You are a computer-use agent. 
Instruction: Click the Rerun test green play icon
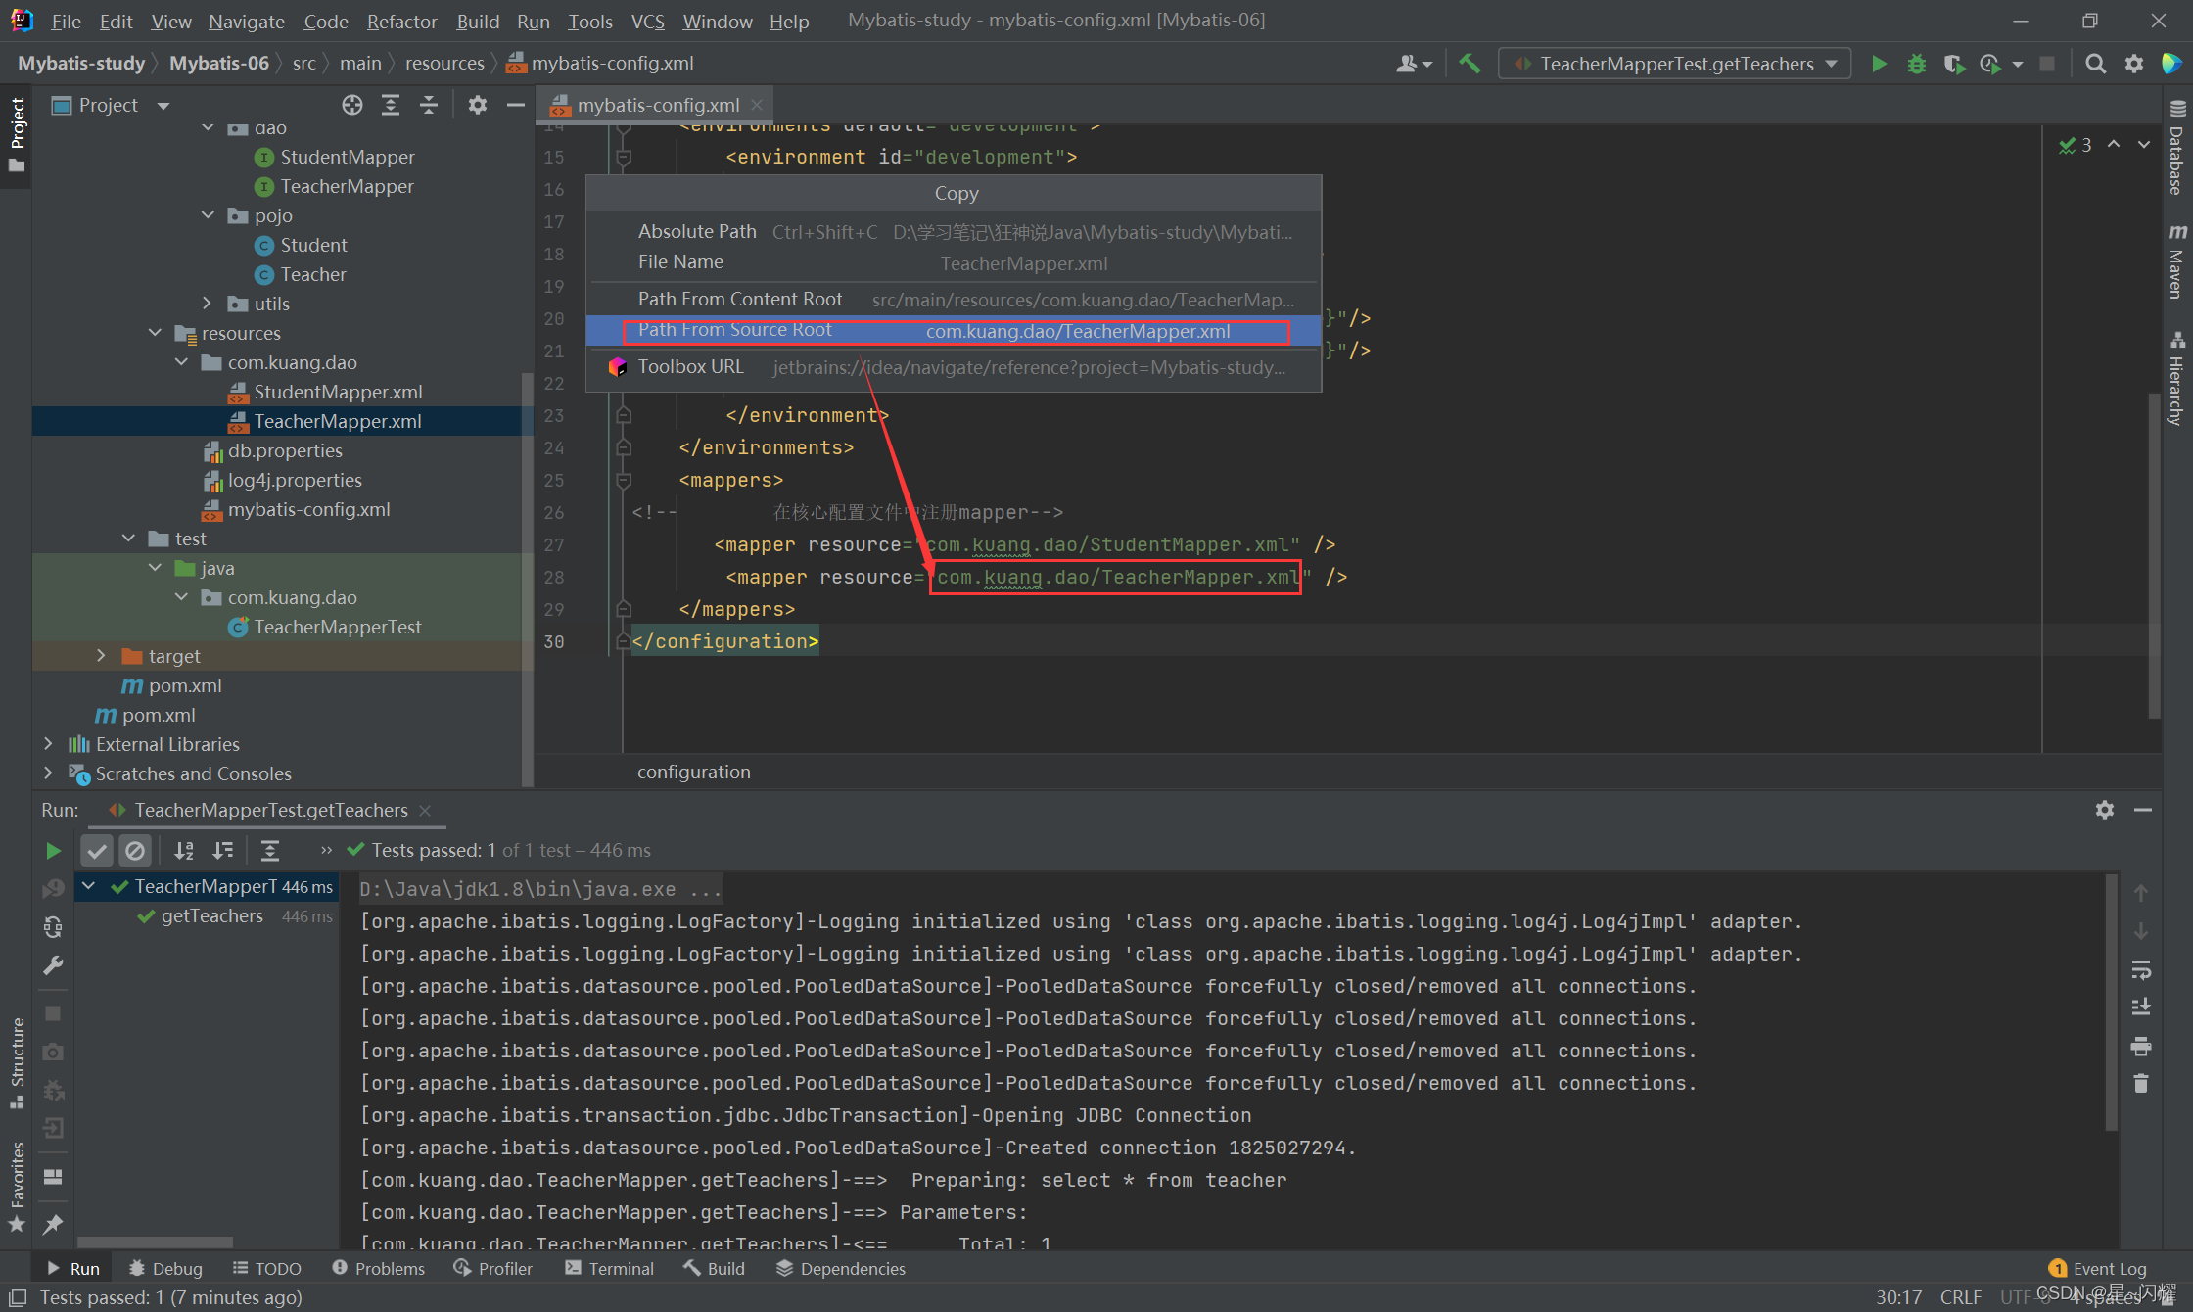[x=53, y=851]
